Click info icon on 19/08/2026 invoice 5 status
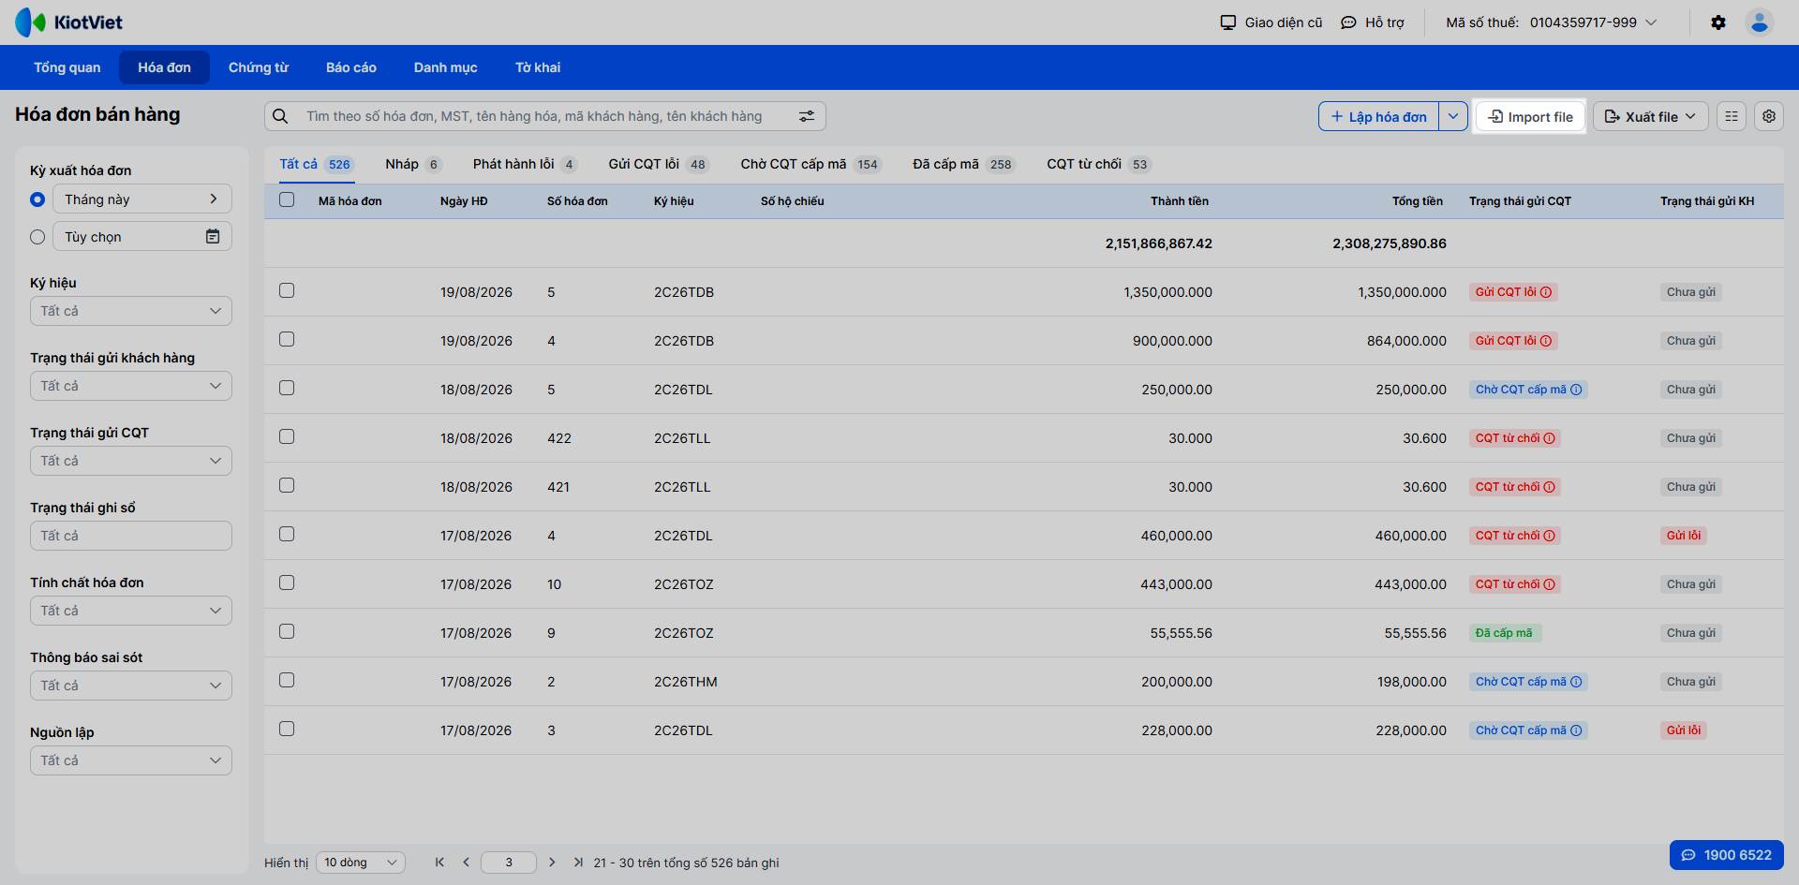 [x=1546, y=292]
